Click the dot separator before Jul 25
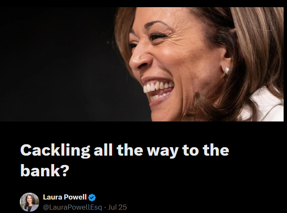The height and width of the screenshot is (213, 287). click(x=105, y=208)
